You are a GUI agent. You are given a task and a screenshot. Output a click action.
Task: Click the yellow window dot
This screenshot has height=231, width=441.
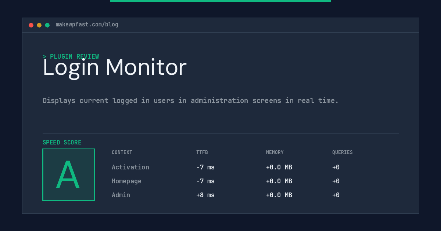click(39, 25)
